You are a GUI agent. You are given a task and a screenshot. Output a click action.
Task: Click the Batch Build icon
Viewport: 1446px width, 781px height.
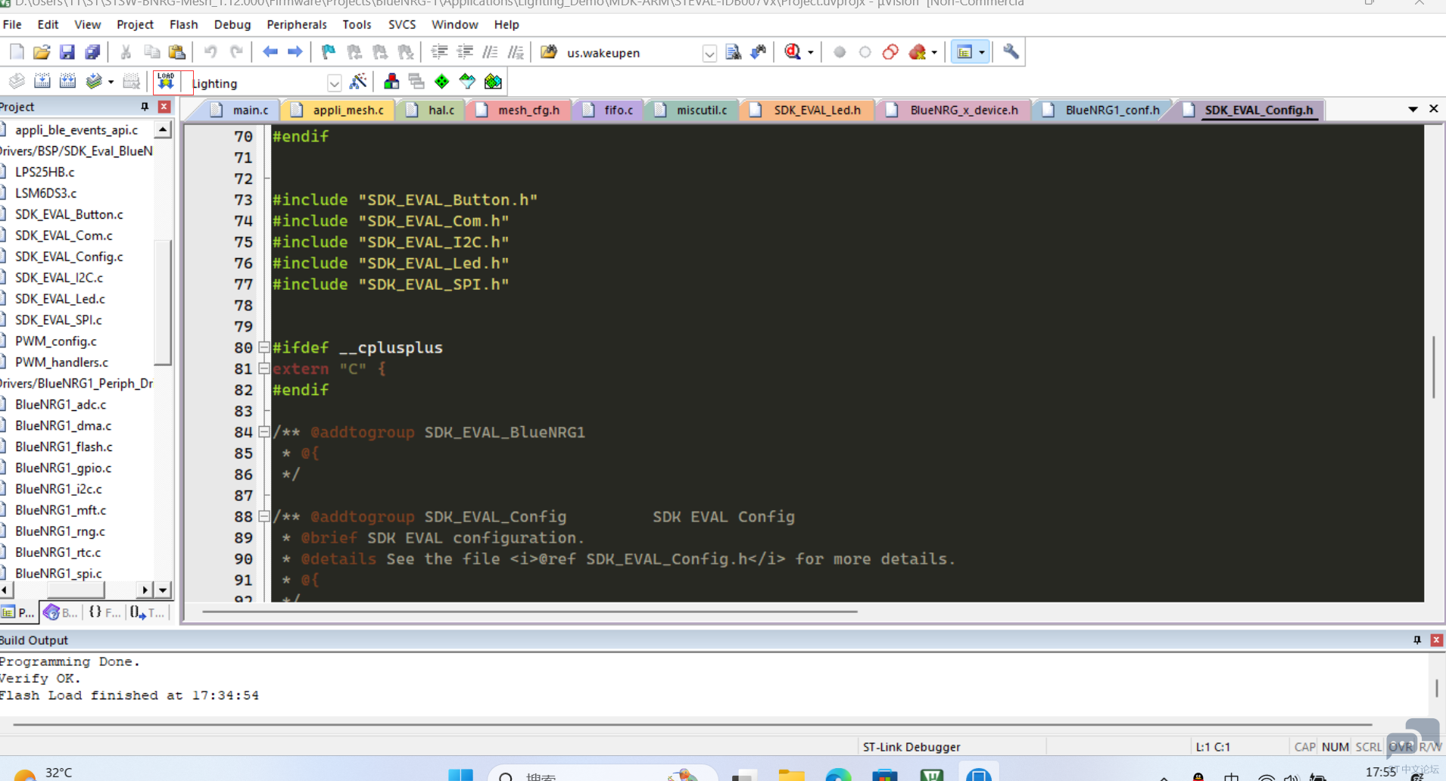click(94, 81)
